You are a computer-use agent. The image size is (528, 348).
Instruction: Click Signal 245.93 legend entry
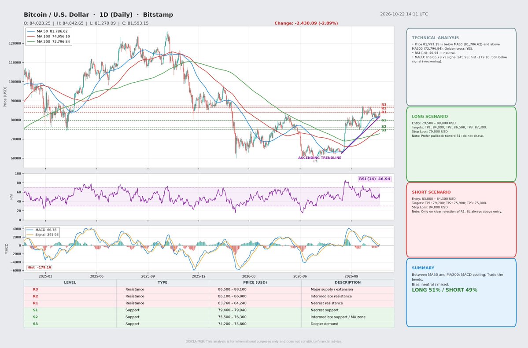coord(42,234)
